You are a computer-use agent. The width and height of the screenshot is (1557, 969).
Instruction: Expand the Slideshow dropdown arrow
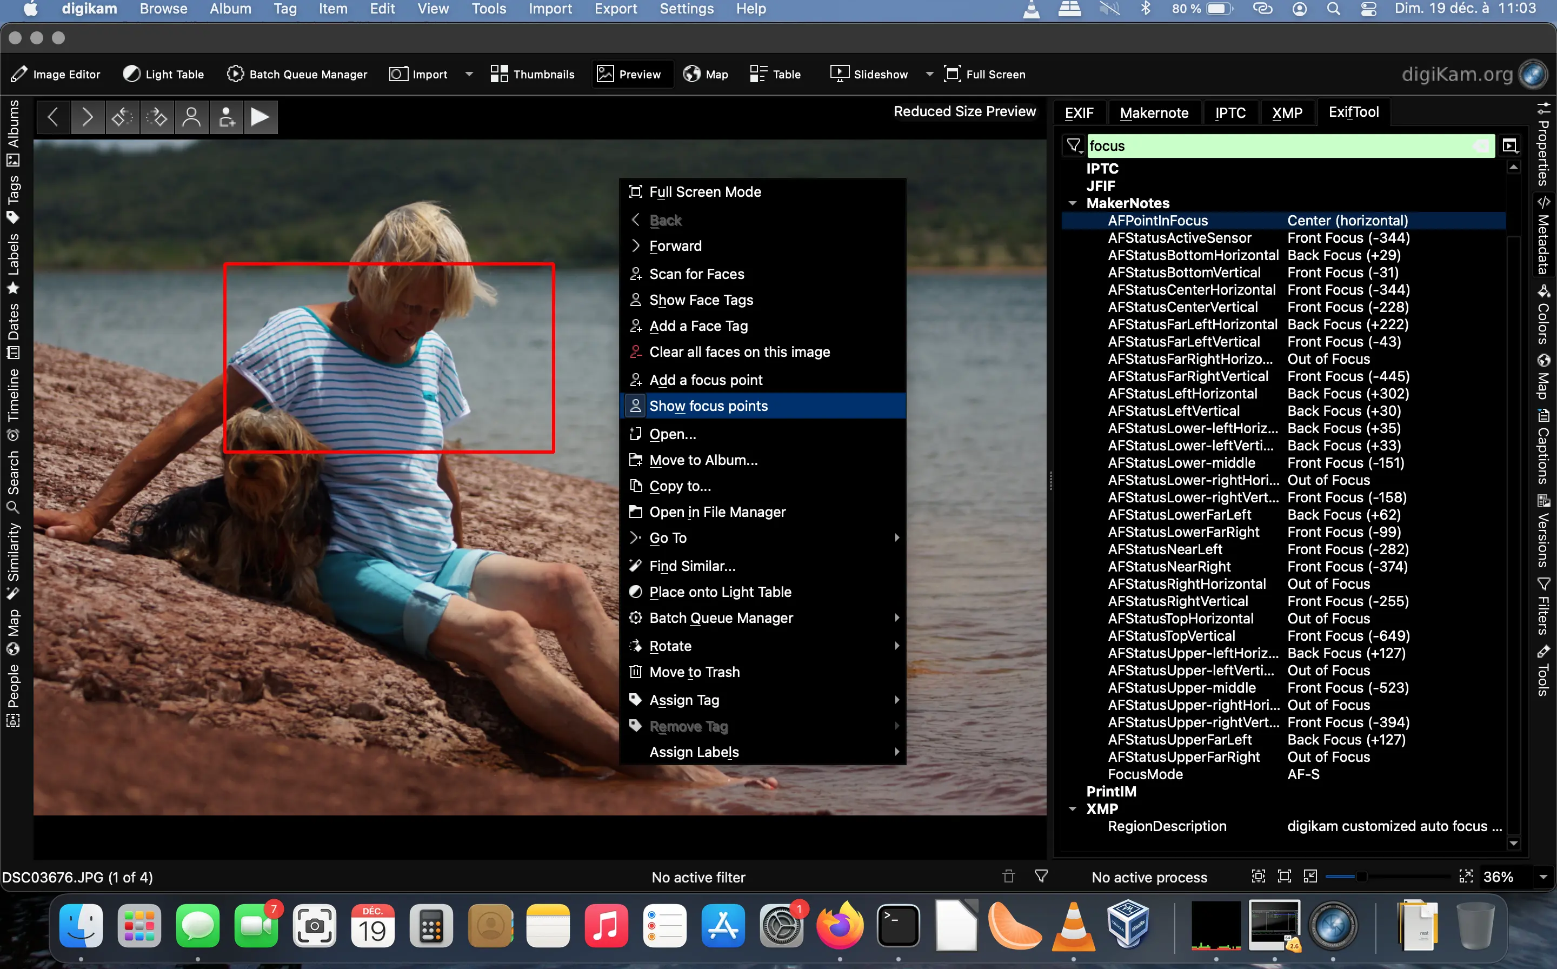tap(929, 74)
